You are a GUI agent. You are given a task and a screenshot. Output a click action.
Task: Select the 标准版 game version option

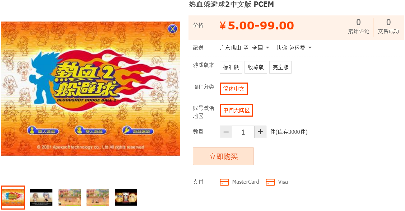[x=231, y=67]
